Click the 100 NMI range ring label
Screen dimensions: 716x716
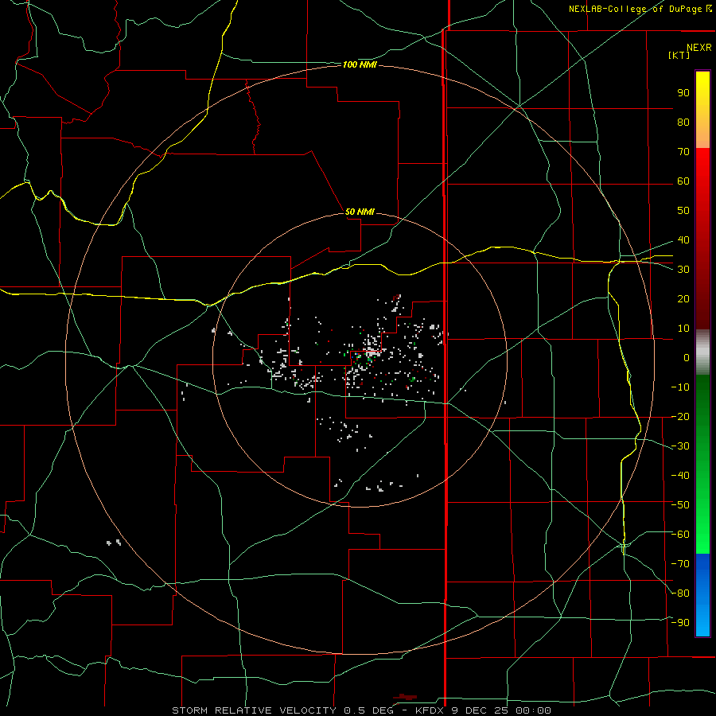point(360,65)
